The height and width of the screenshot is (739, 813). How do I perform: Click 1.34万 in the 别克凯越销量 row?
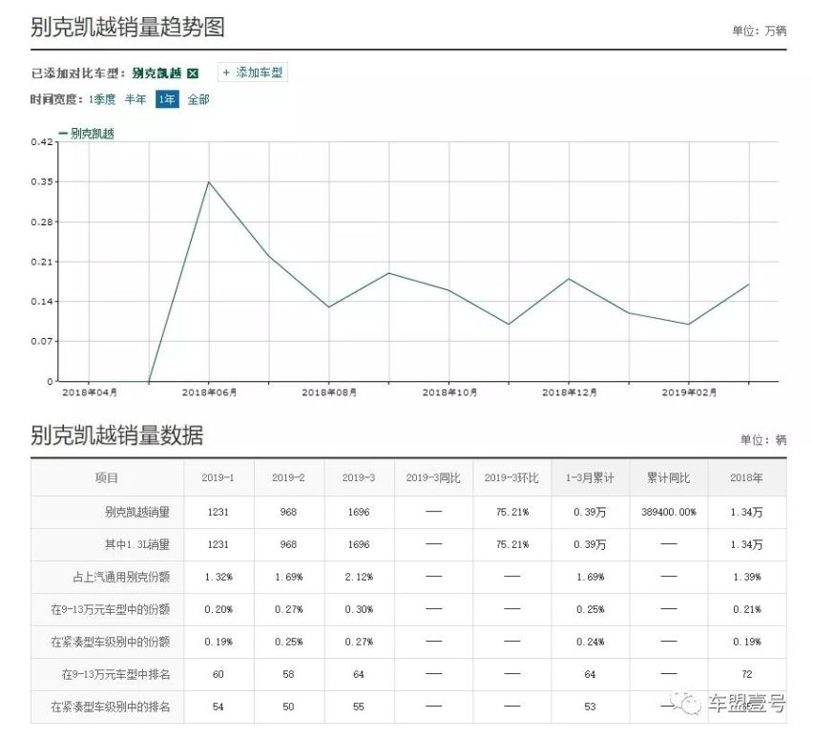pyautogui.click(x=746, y=512)
